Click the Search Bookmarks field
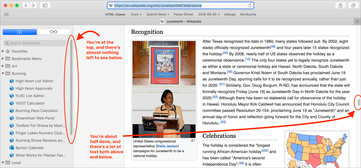361x168 pixels. coord(34,43)
